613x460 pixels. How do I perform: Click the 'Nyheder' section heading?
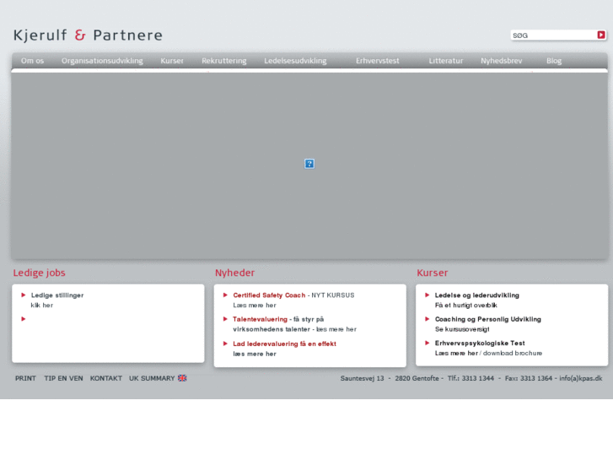coord(234,273)
